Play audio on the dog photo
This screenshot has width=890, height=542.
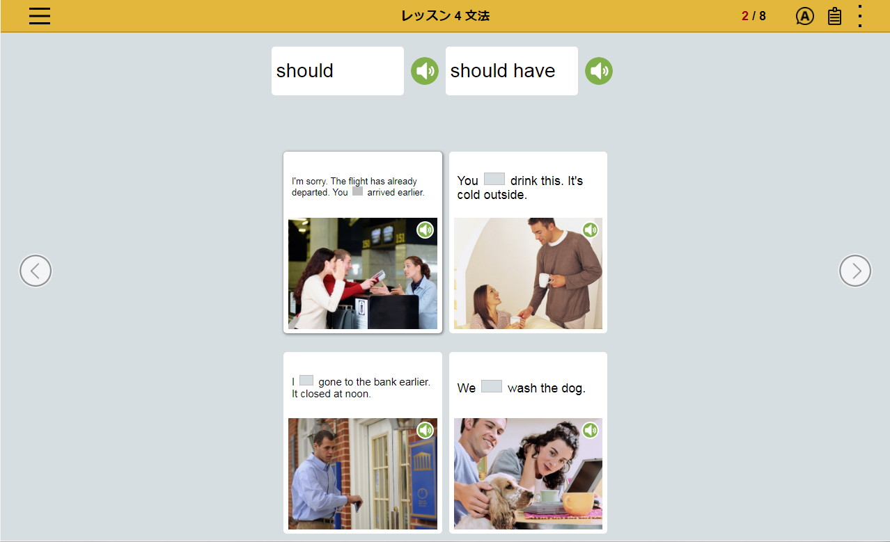(x=591, y=430)
